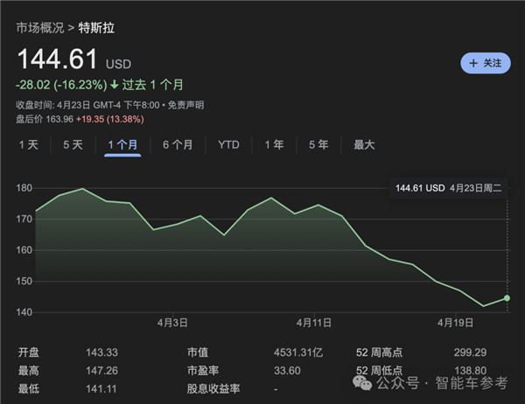Click the 4月11日 date axis label
The image size is (525, 404).
click(312, 323)
